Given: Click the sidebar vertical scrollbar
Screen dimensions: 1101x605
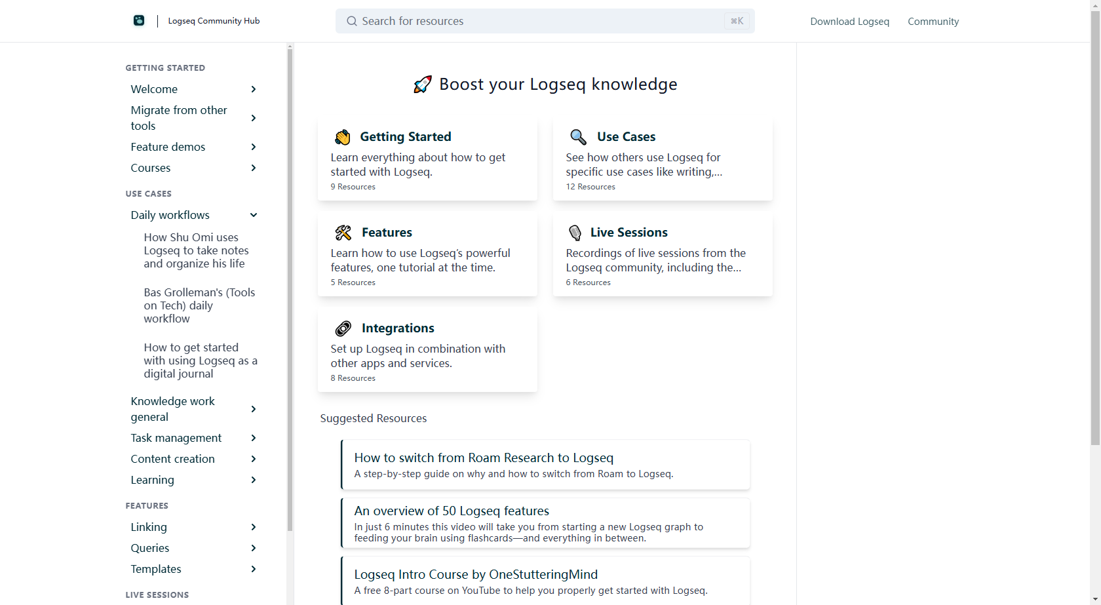Looking at the screenshot, I should point(290,288).
